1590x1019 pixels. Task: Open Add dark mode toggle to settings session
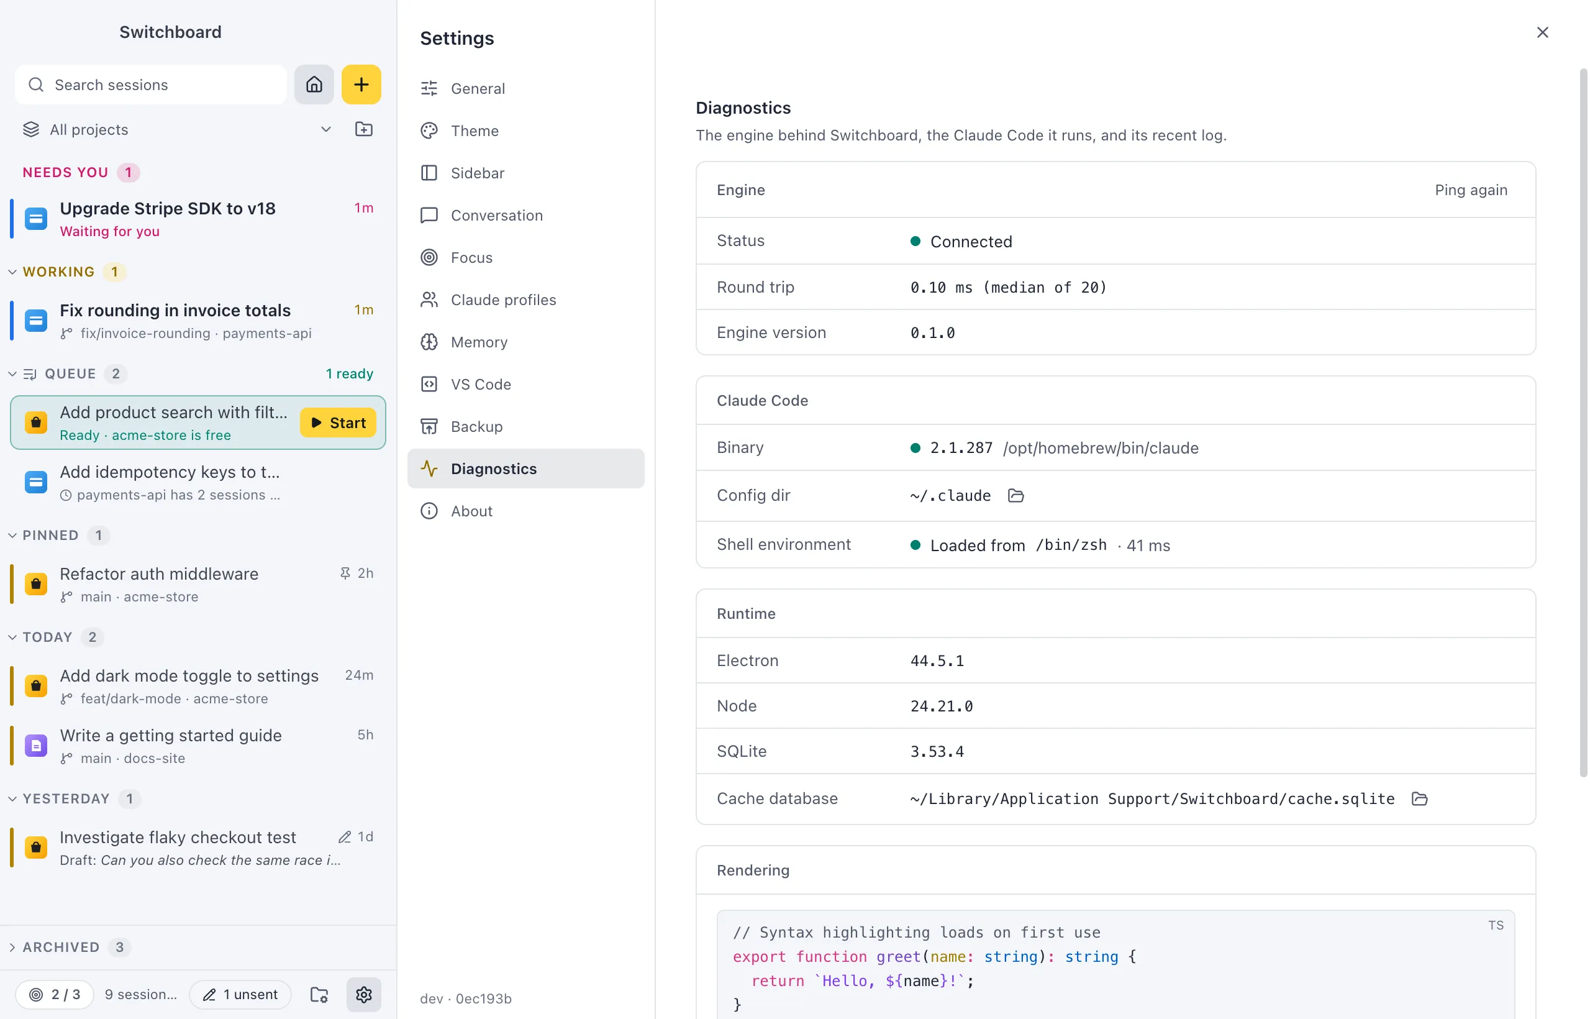tap(198, 686)
